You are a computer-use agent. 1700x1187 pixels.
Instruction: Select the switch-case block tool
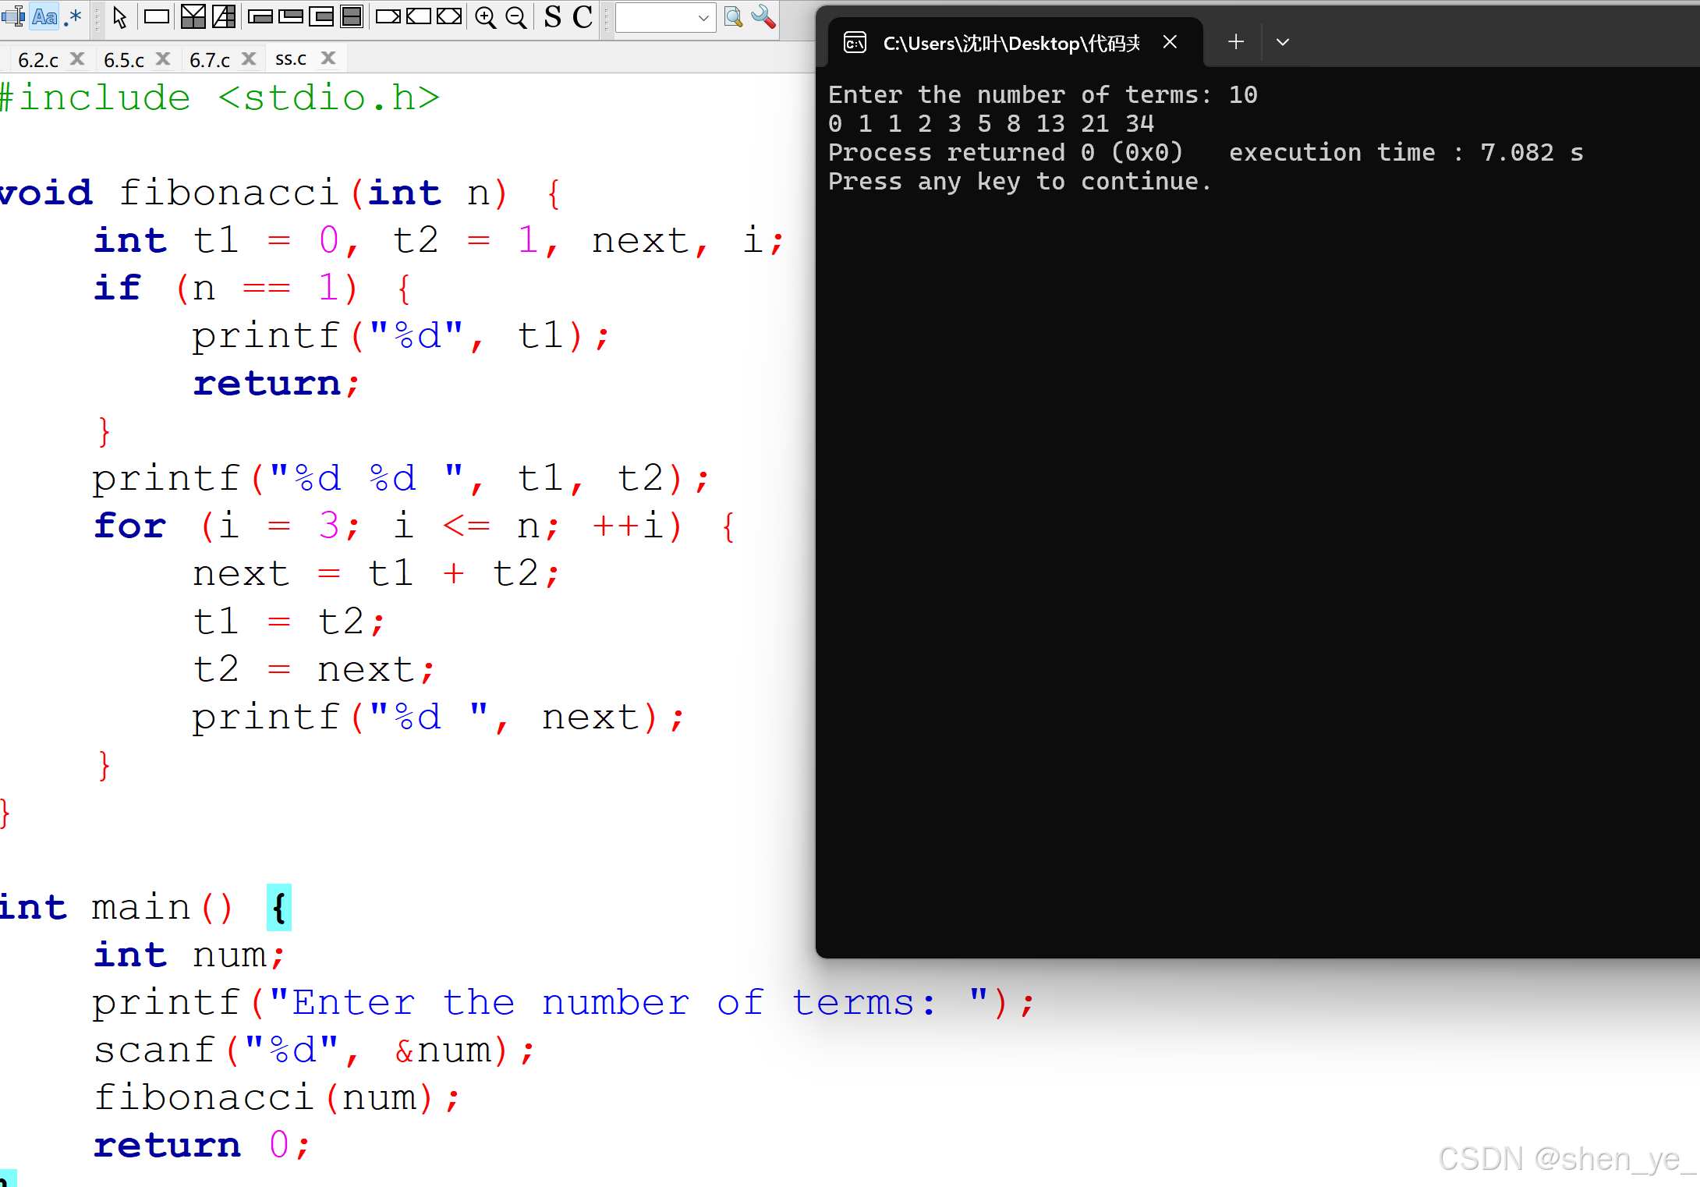pyautogui.click(x=224, y=16)
